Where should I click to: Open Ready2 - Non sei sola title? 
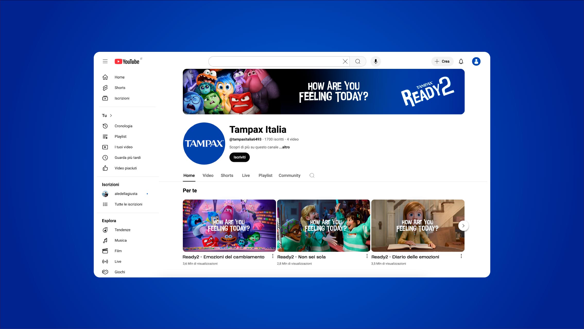[x=301, y=257]
